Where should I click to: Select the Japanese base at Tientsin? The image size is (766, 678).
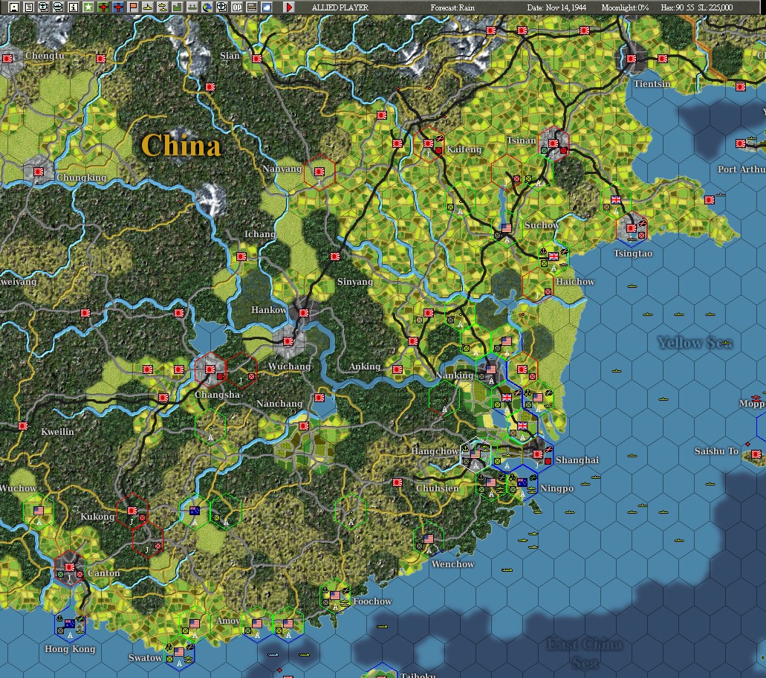pos(632,59)
